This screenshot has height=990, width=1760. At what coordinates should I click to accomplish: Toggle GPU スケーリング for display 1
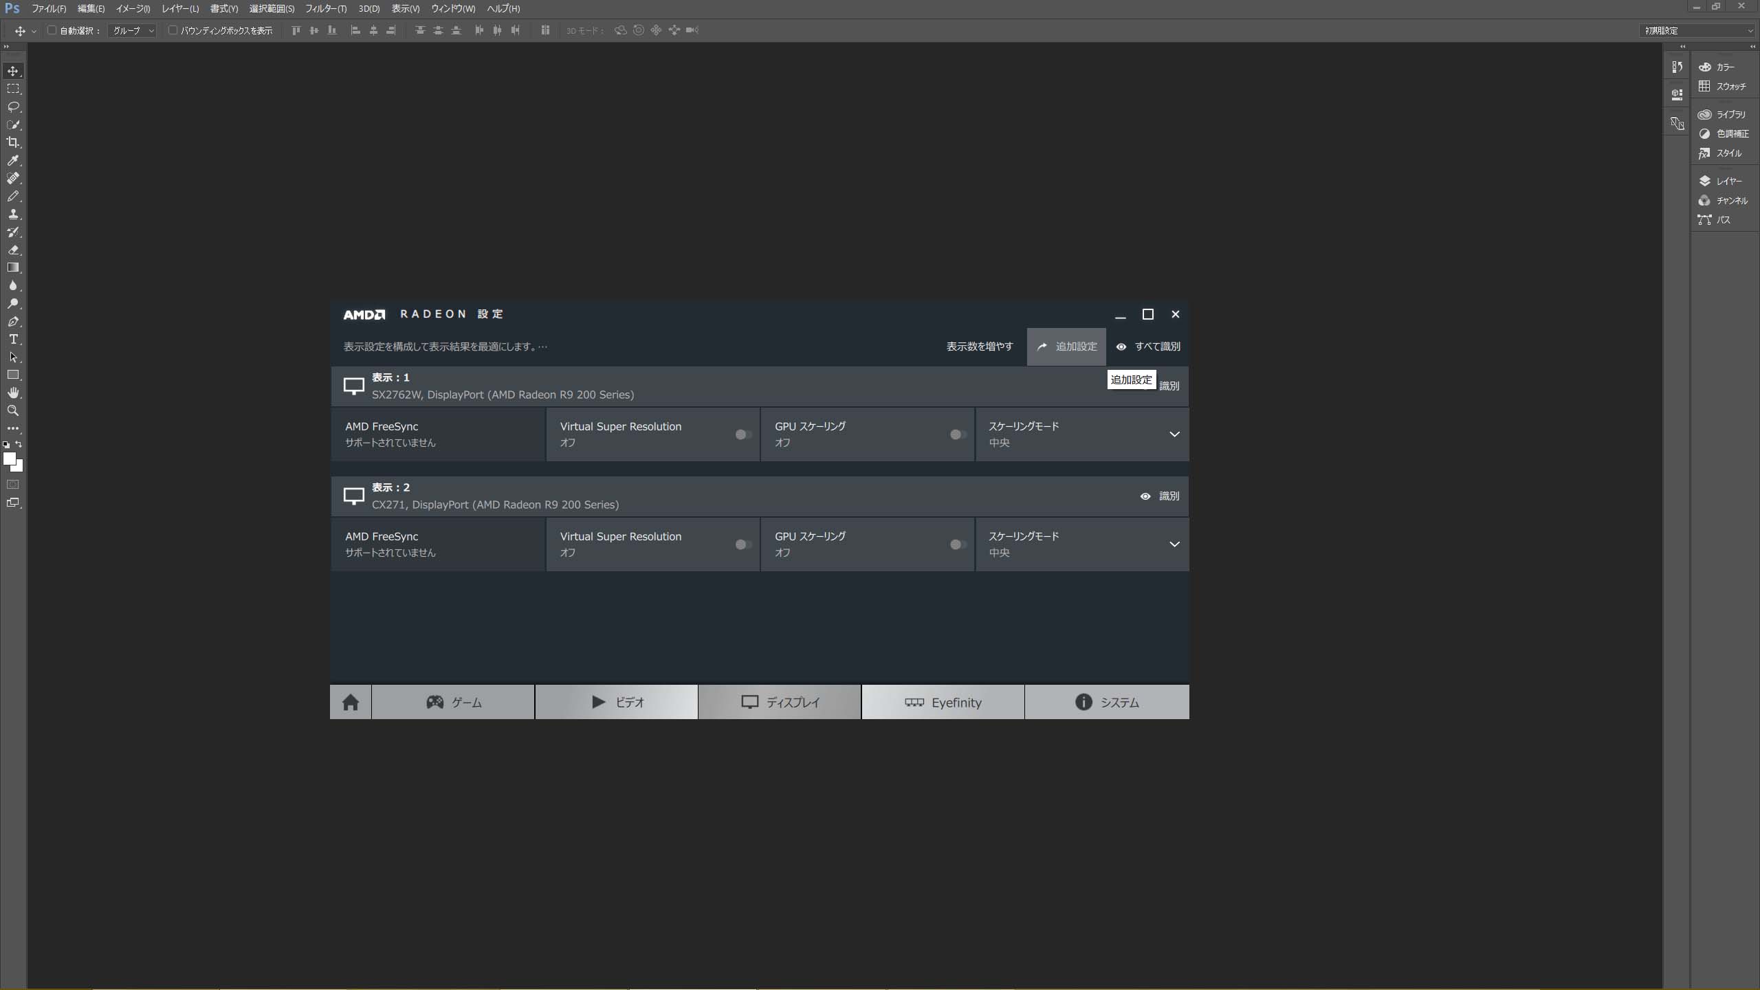[x=958, y=434]
